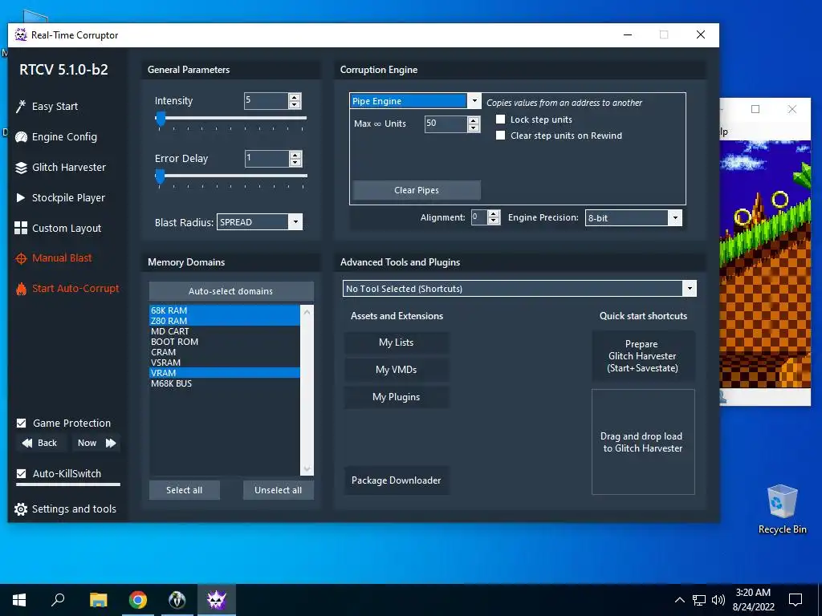
Task: Open My Plugins
Action: pos(397,397)
